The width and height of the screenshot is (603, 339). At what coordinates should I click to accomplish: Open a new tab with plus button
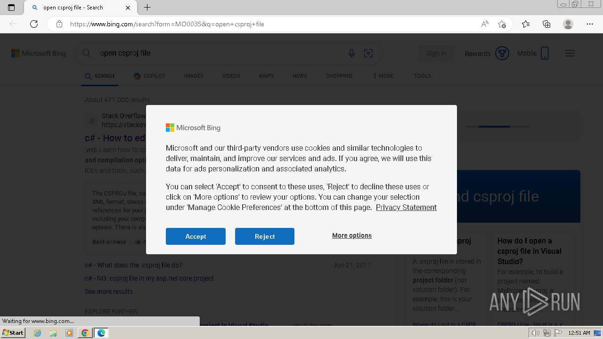[147, 8]
